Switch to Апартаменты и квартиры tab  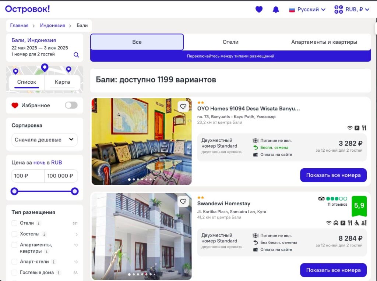(324, 42)
